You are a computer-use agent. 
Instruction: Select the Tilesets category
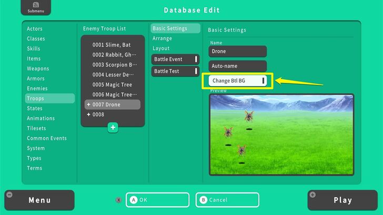click(36, 128)
